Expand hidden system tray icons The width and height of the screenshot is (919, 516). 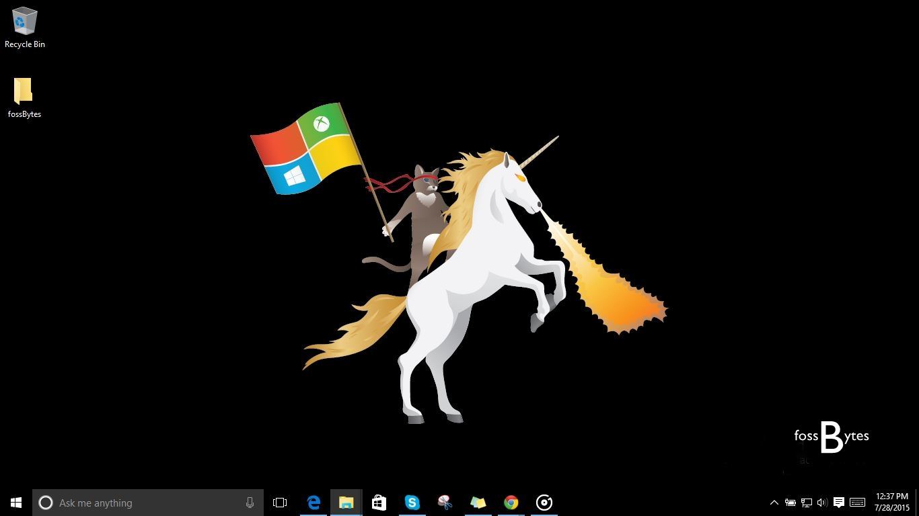774,503
